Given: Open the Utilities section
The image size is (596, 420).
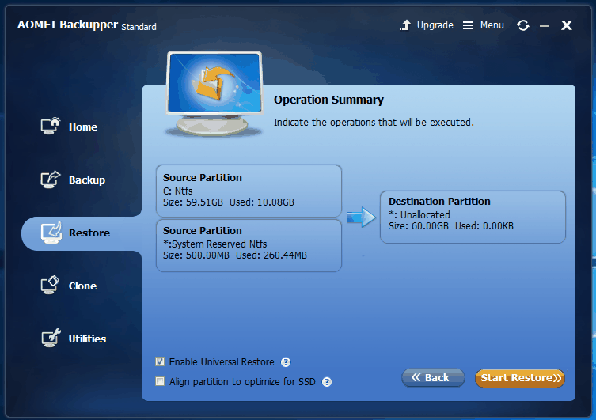Looking at the screenshot, I should click(87, 339).
